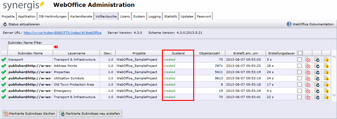Select the Objektanzahl value 9613 cell
The image size is (337, 119).
tap(210, 78)
